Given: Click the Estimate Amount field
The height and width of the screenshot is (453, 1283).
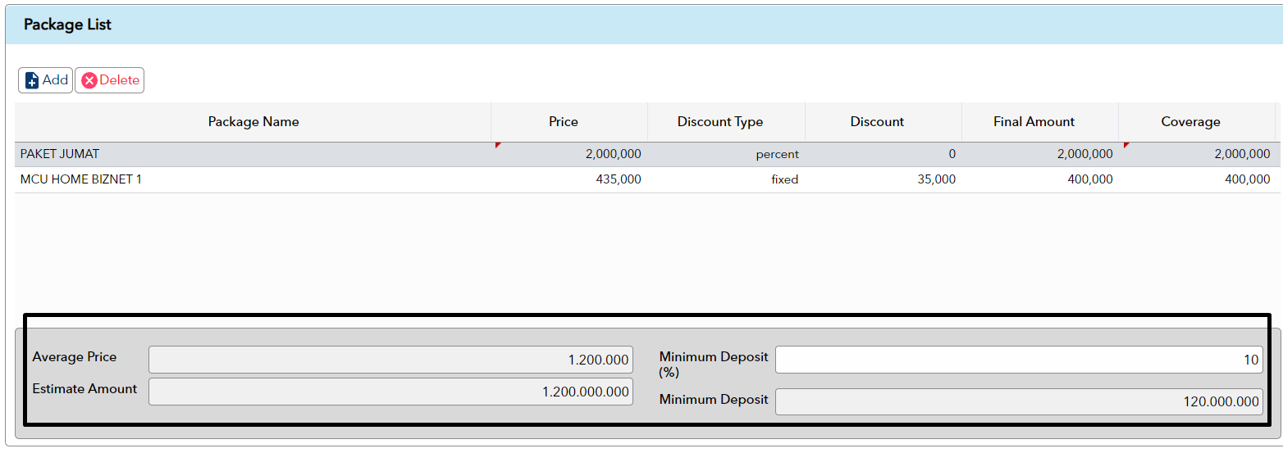Looking at the screenshot, I should (390, 392).
